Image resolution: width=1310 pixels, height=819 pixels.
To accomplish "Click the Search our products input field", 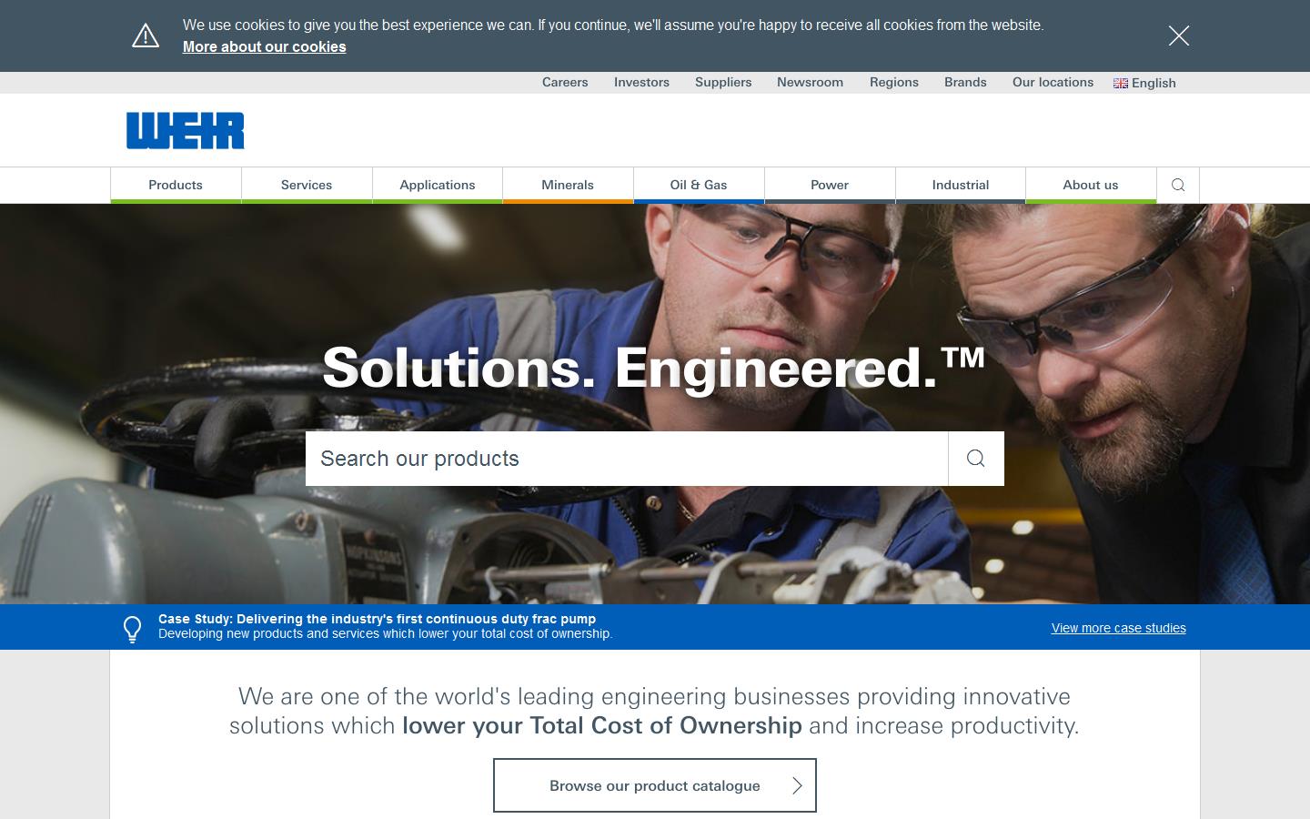I will coord(626,459).
